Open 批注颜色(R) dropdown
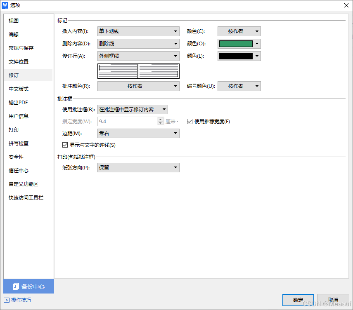The height and width of the screenshot is (310, 353). [138, 86]
